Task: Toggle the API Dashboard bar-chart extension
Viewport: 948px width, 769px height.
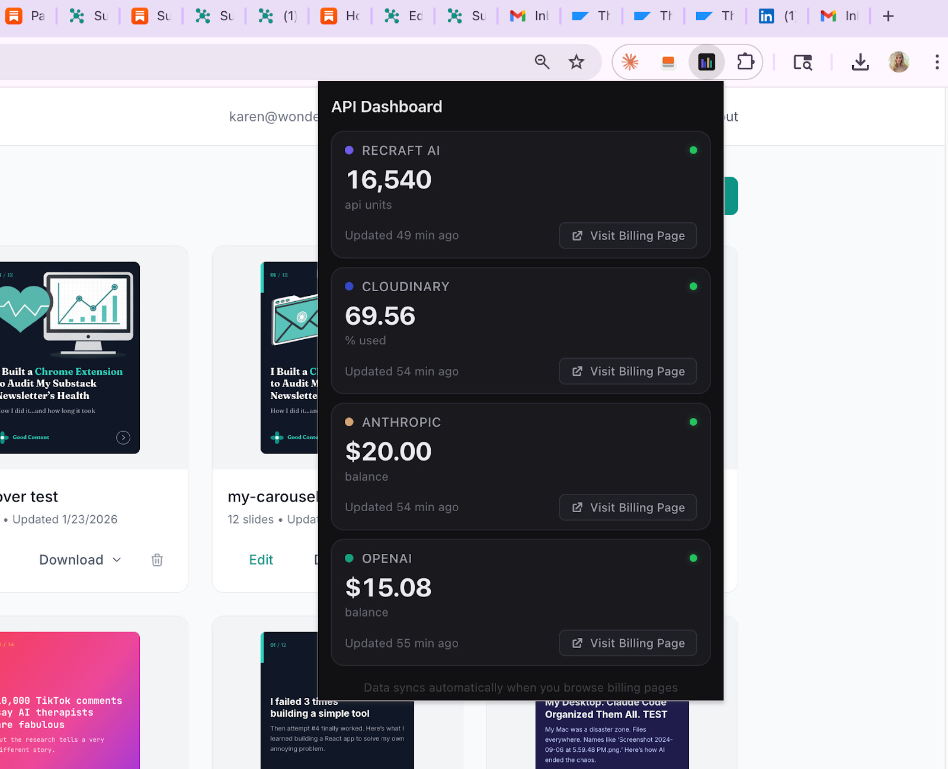Action: coord(706,62)
